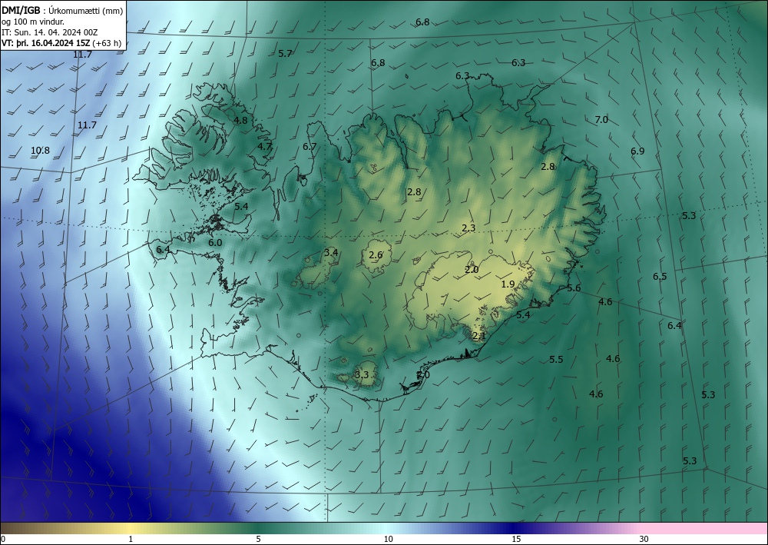Click the 5.6 value on the southeast coast
The image size is (768, 545).
tap(574, 288)
